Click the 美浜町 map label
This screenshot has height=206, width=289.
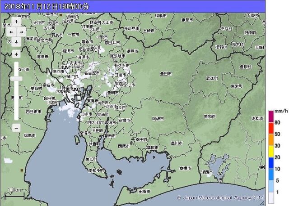[91, 159]
